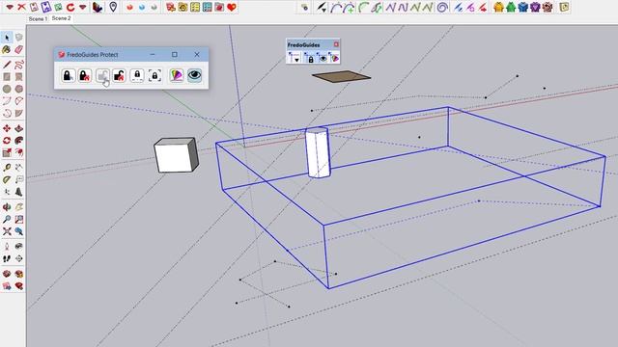Select the Offset tool

point(19,152)
